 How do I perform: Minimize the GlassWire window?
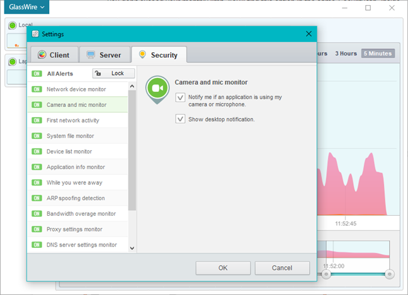(344, 8)
